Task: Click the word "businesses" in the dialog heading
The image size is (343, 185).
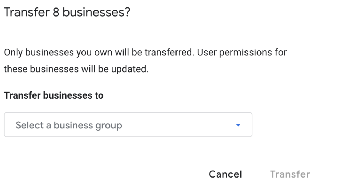Action: [x=96, y=13]
